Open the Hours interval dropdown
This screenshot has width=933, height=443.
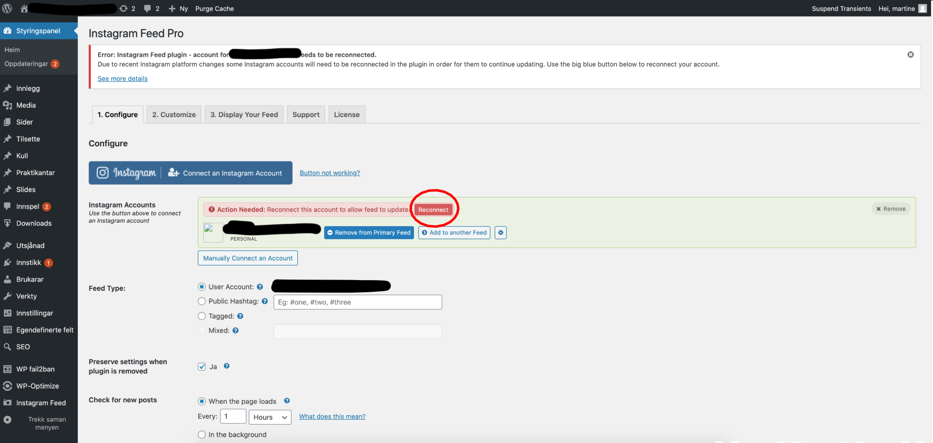coord(270,417)
